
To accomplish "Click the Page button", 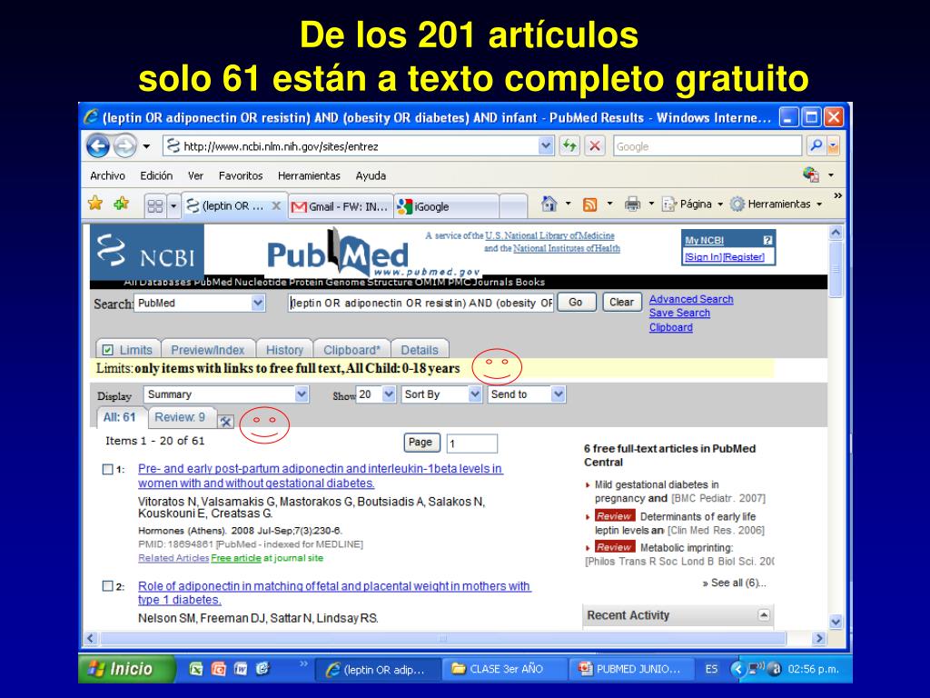I will click(420, 443).
